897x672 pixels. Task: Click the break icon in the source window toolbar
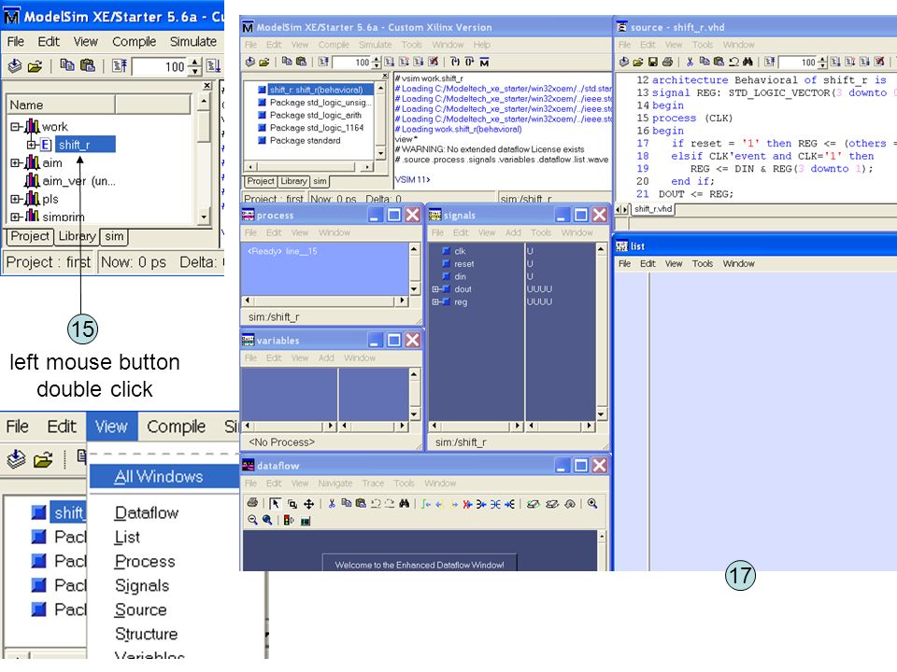coord(879,62)
